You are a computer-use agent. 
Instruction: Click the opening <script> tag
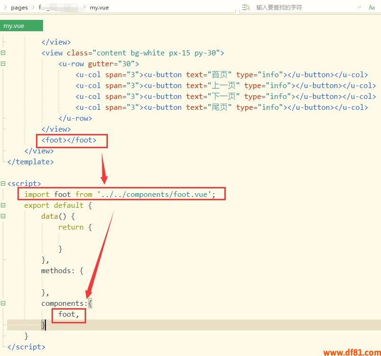coord(24,184)
